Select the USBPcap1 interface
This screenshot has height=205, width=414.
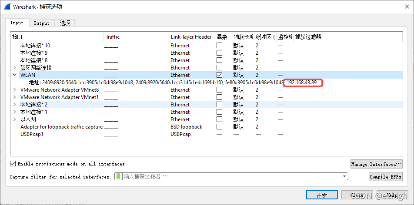[x=32, y=134]
